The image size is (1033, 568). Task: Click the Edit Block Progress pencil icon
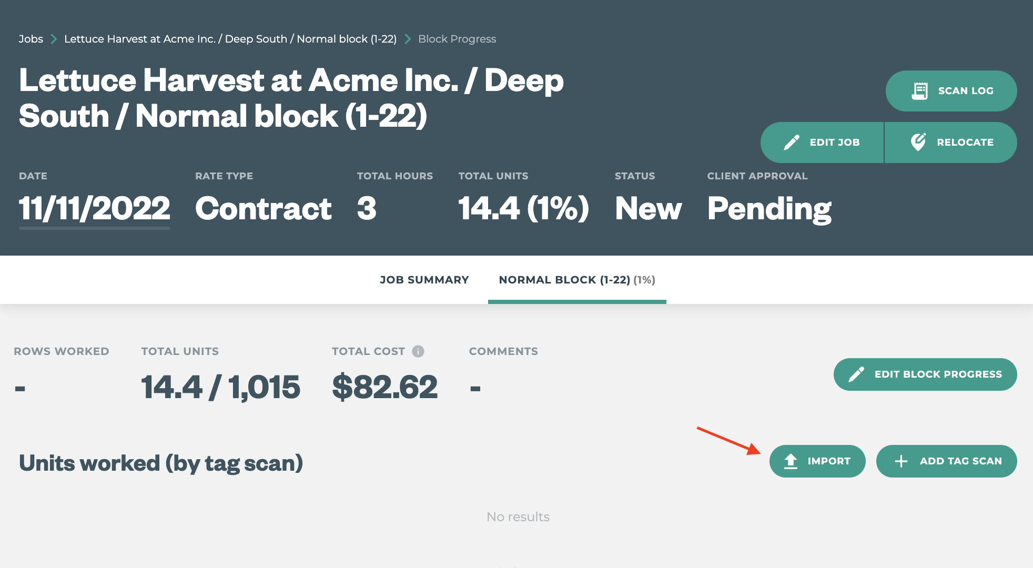click(x=856, y=374)
